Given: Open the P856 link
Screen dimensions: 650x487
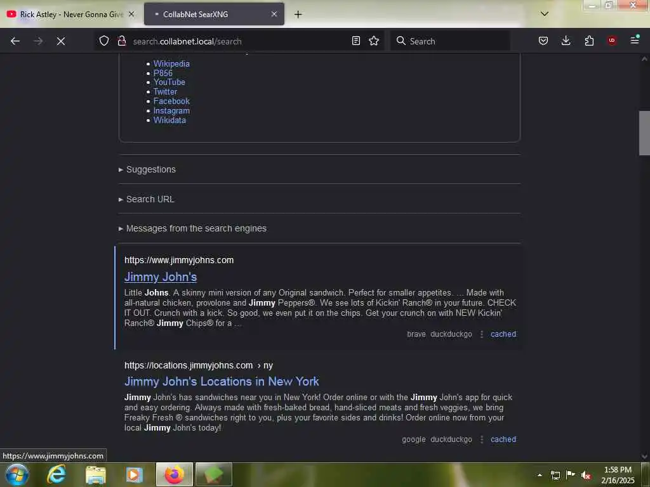Looking at the screenshot, I should 163,73.
